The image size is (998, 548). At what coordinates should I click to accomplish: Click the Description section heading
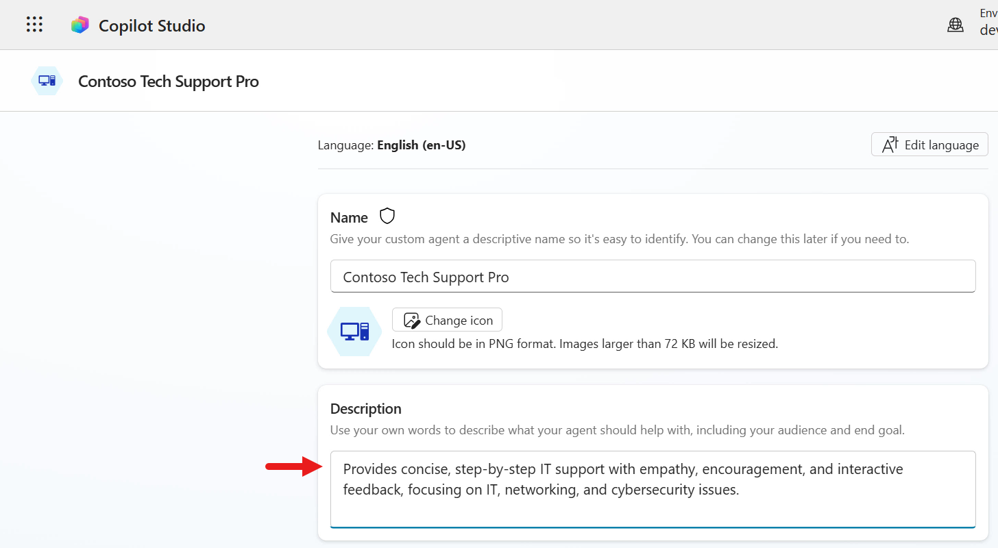365,409
